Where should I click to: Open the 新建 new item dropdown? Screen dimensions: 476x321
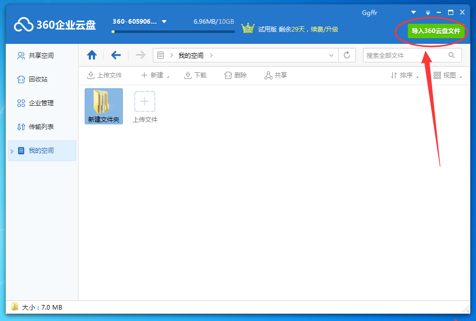155,75
